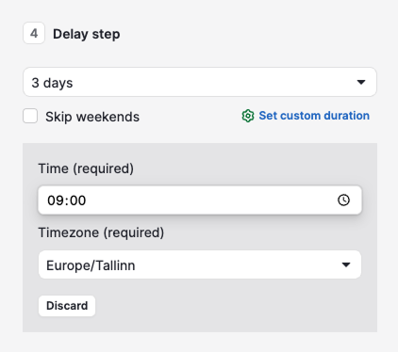Click the gear icon beside Set custom duration
The image size is (398, 352).
pos(248,116)
